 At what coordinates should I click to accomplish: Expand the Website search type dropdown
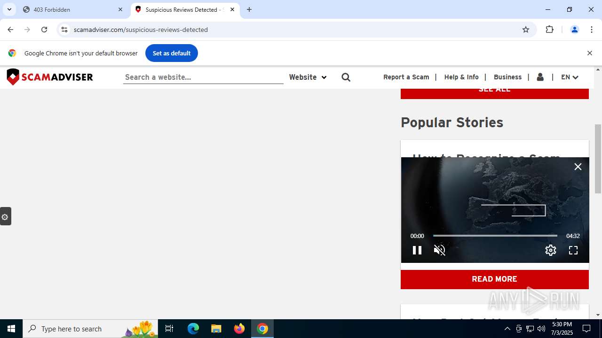[x=308, y=77]
